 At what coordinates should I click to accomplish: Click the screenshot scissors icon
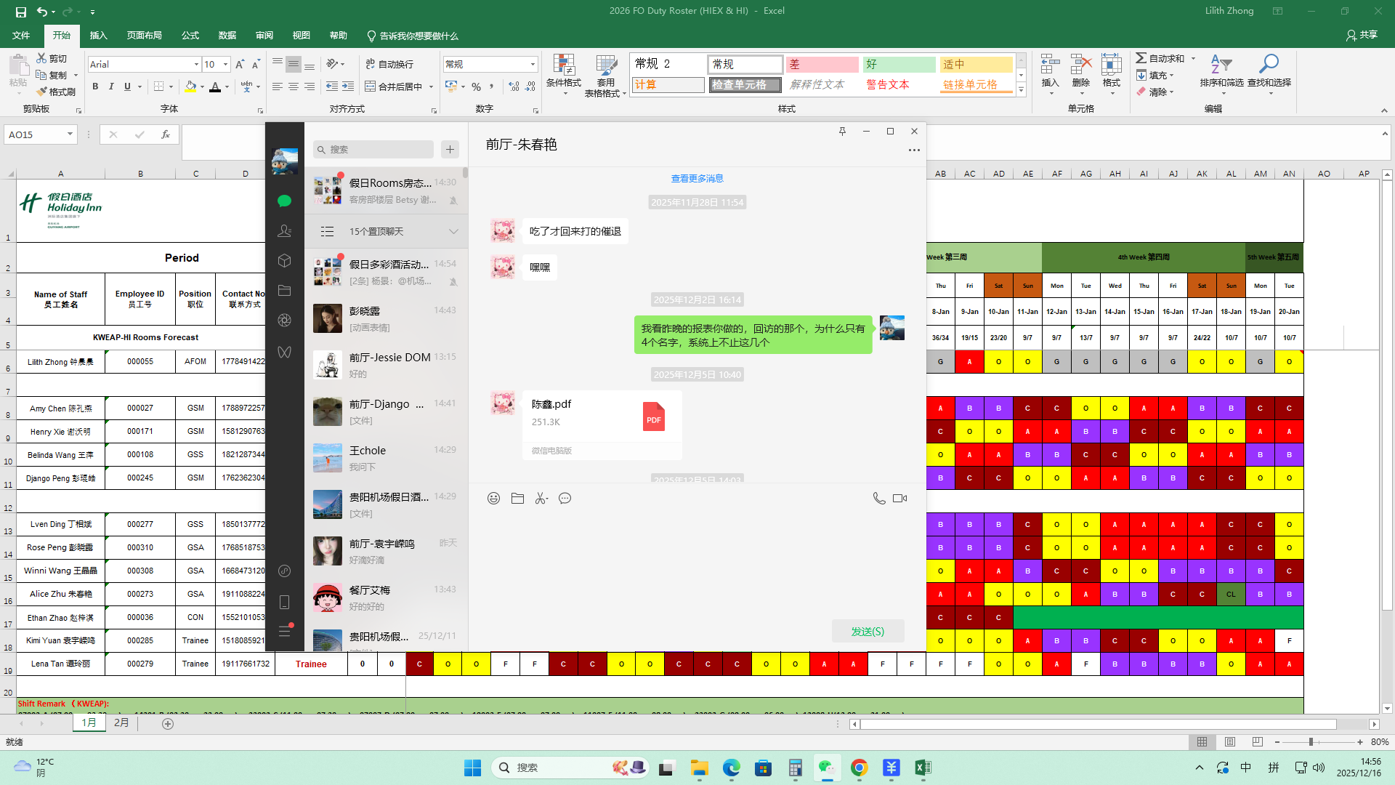[541, 499]
